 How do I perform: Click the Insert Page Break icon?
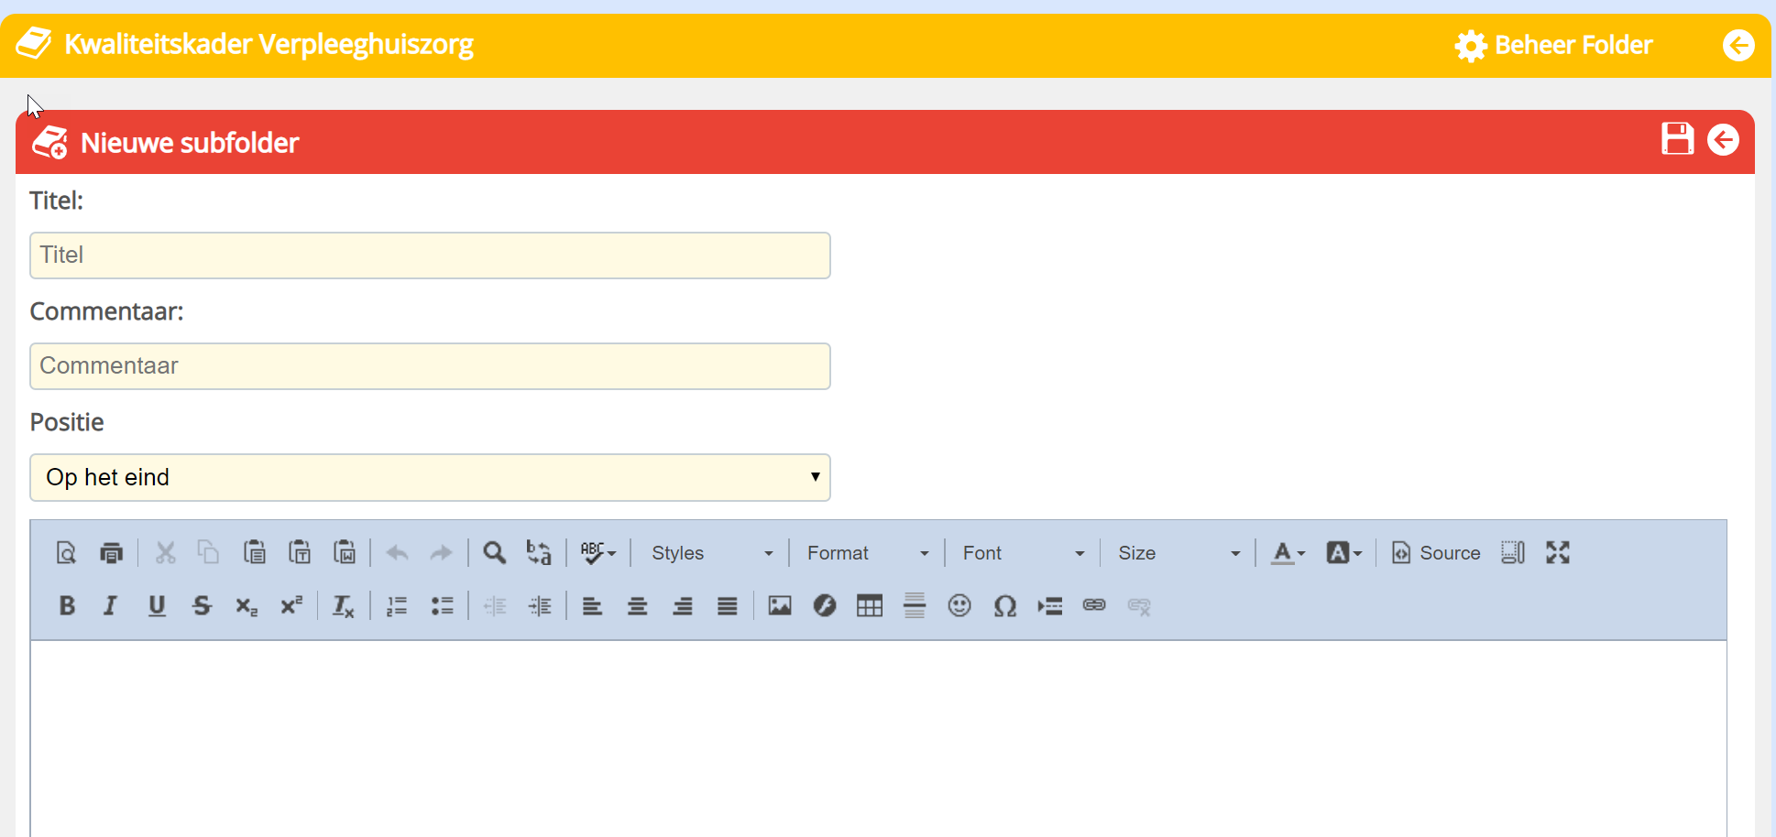point(1049,606)
